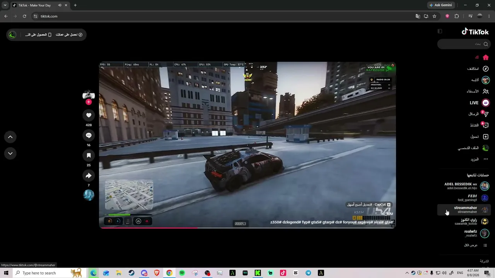Image resolution: width=495 pixels, height=278 pixels.
Task: Open LIVE in the TikTok sidebar
Action: tap(480, 103)
